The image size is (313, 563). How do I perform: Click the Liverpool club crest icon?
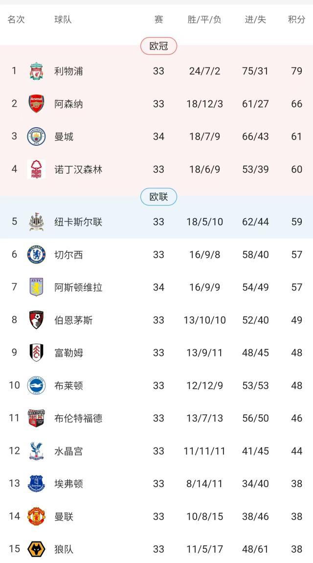(35, 70)
